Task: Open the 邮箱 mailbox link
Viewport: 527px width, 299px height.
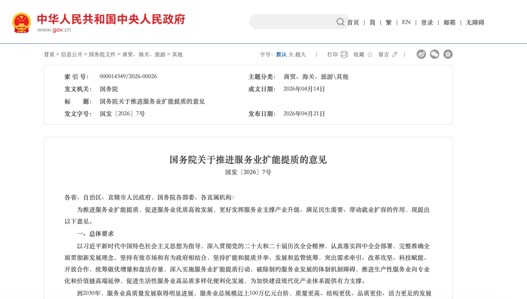Action: [x=449, y=22]
